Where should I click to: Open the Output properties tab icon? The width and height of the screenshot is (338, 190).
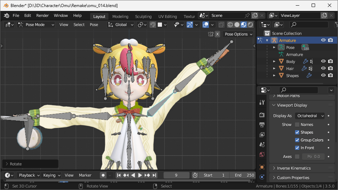coord(262,125)
